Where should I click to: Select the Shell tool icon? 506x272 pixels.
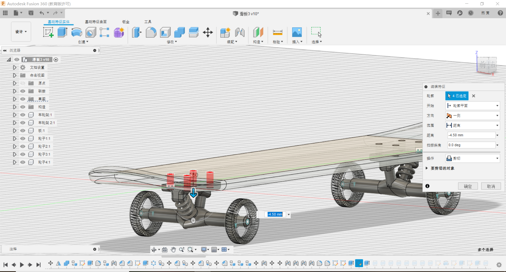coord(165,32)
